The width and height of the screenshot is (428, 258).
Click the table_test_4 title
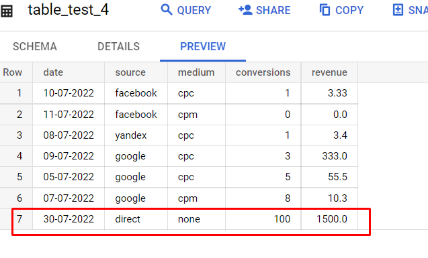point(69,10)
